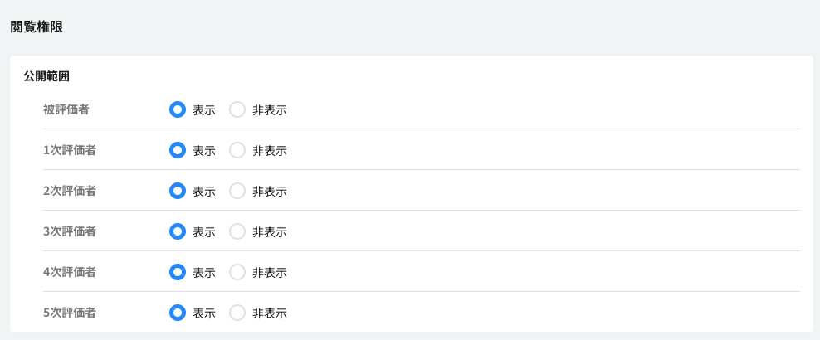Viewport: 820px width, 340px height.
Task: Click the 2次評価者 row label
Action: (x=70, y=191)
